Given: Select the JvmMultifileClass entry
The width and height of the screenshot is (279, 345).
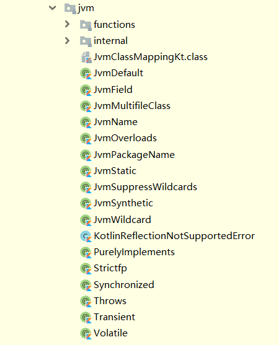Looking at the screenshot, I should (x=132, y=106).
